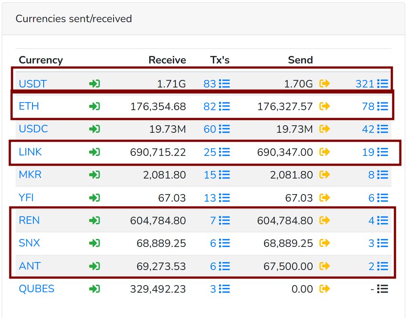Open the QUBES currency link

[x=37, y=289]
